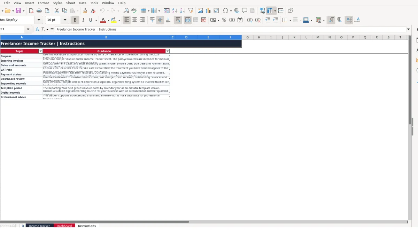Open Guidance column filter dropdown
Image resolution: width=418 pixels, height=235 pixels.
[168, 51]
